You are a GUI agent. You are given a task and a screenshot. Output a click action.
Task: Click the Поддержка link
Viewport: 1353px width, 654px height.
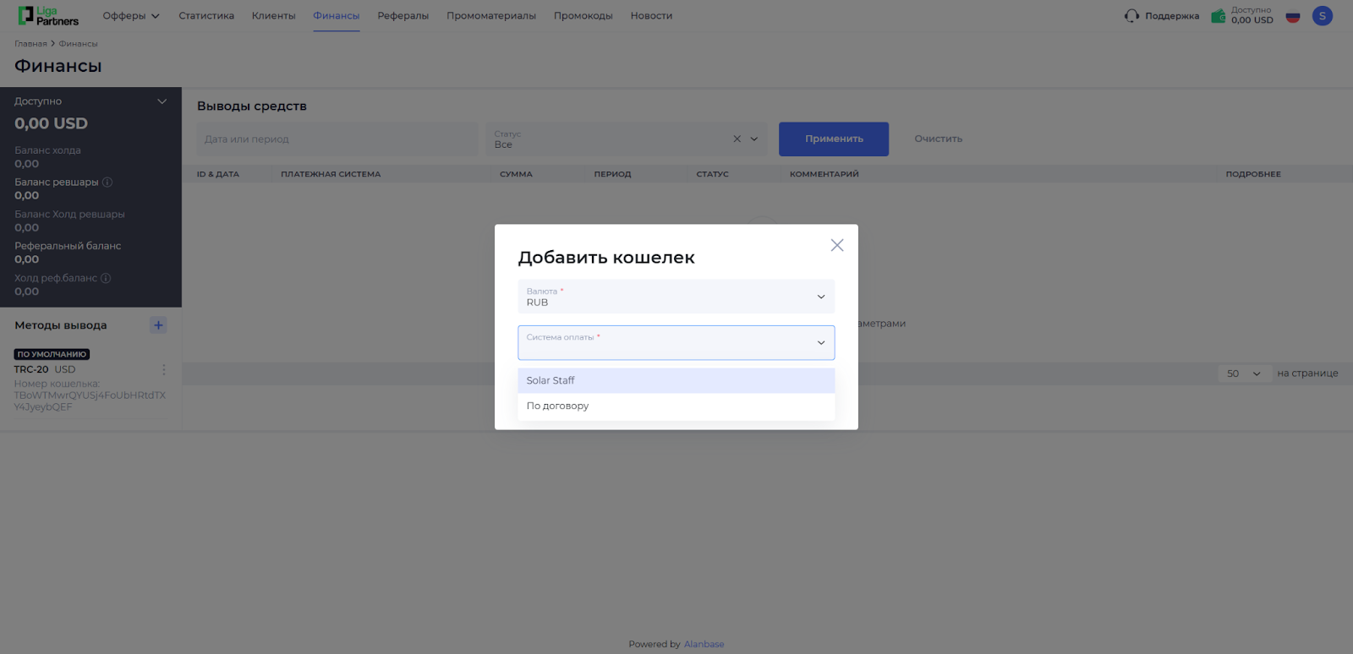point(1172,16)
